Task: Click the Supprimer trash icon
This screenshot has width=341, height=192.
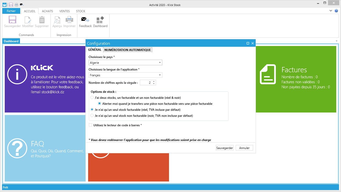Action: [x=42, y=20]
